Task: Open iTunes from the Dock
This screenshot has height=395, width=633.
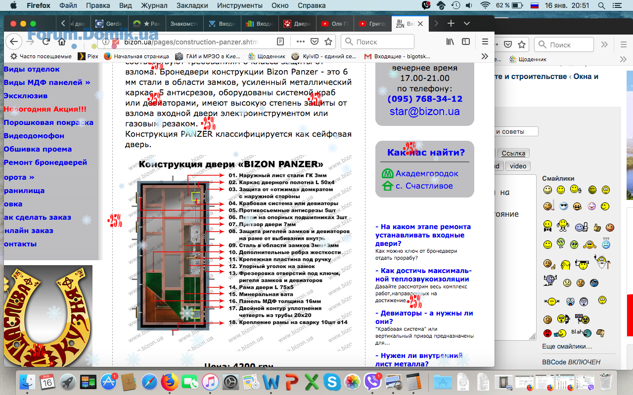Action: tap(210, 382)
